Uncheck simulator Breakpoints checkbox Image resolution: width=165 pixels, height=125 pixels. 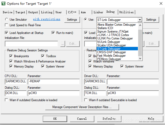pos(11,56)
